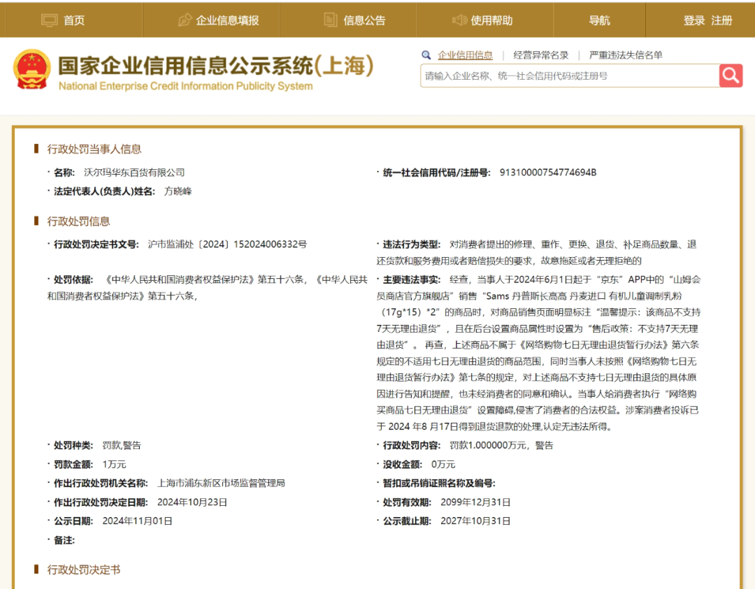Open the 导航 menu
The height and width of the screenshot is (589, 755).
coord(600,20)
